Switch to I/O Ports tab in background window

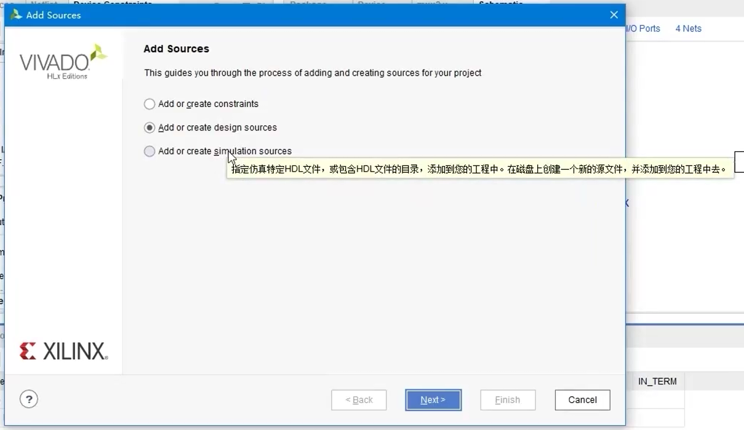click(x=643, y=28)
